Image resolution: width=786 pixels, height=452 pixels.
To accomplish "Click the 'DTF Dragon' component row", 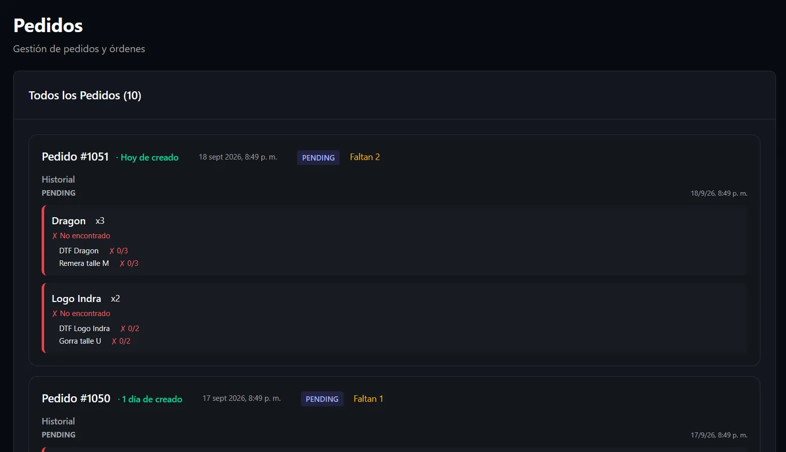I will click(x=79, y=251).
